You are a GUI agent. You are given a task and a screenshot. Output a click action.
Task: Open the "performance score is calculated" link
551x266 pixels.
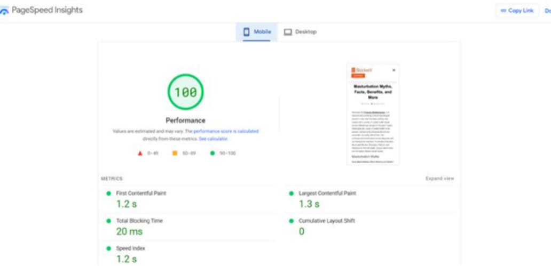click(x=226, y=131)
